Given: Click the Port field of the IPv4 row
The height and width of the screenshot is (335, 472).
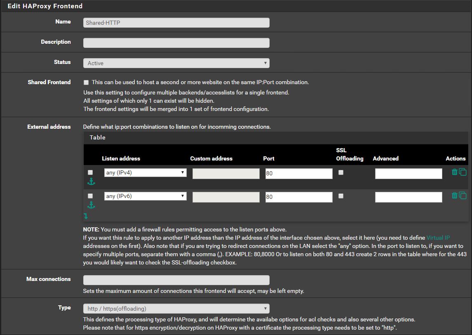Looking at the screenshot, I should (298, 174).
